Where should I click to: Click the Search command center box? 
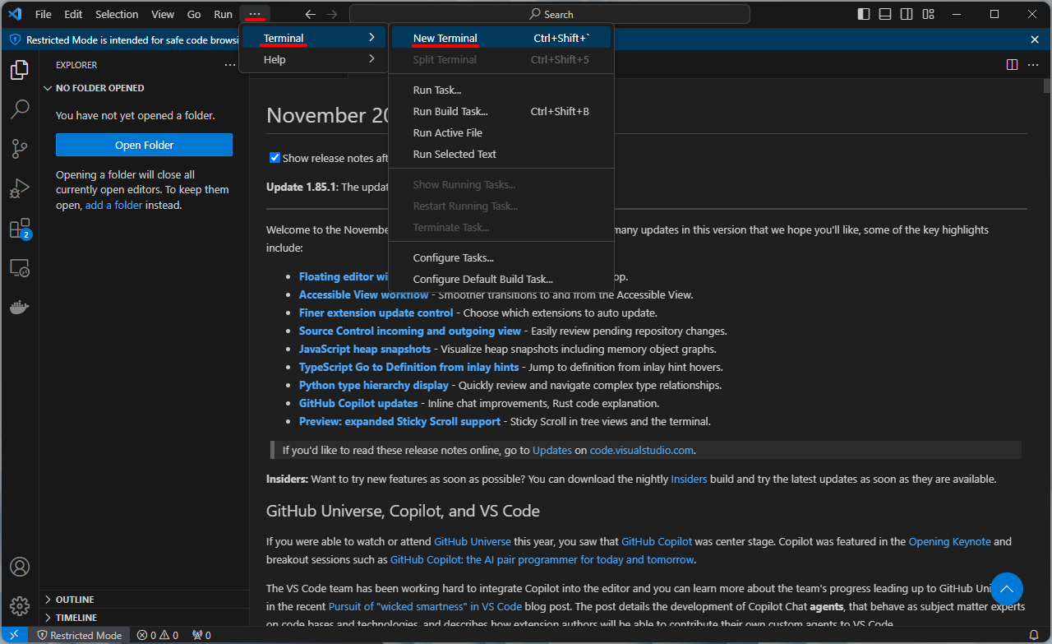click(550, 14)
